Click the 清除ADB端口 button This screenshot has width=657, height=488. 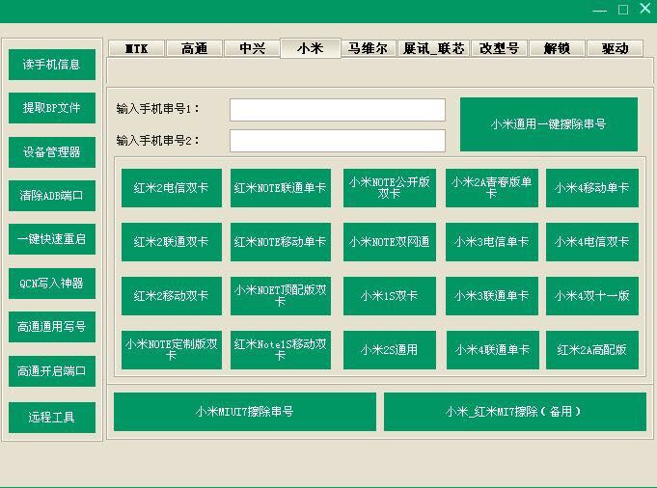(52, 196)
